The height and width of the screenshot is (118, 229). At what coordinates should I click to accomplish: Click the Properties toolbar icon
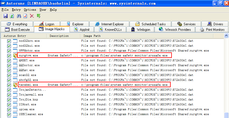pyautogui.click(x=25, y=16)
